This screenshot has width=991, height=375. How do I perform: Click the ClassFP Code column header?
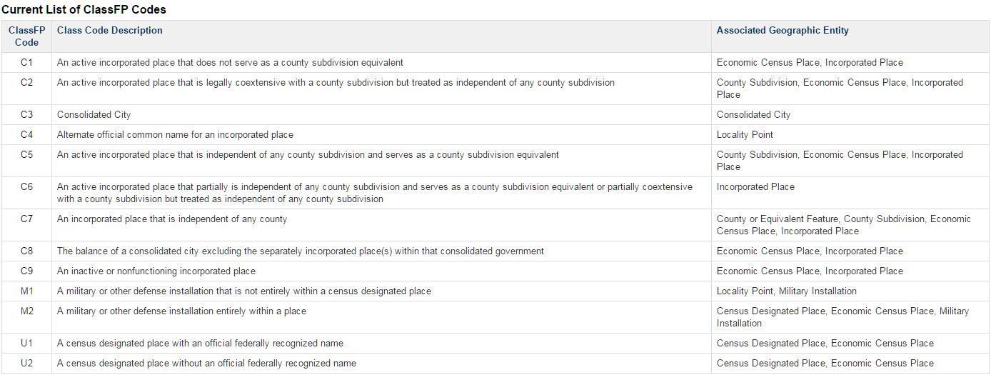click(x=26, y=36)
